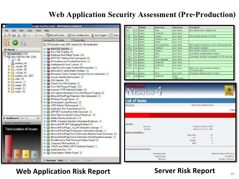
Task: Open the Scan menu
Action: [30, 30]
